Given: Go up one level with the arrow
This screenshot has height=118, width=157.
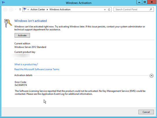Looking at the screenshot, I should [20, 10].
